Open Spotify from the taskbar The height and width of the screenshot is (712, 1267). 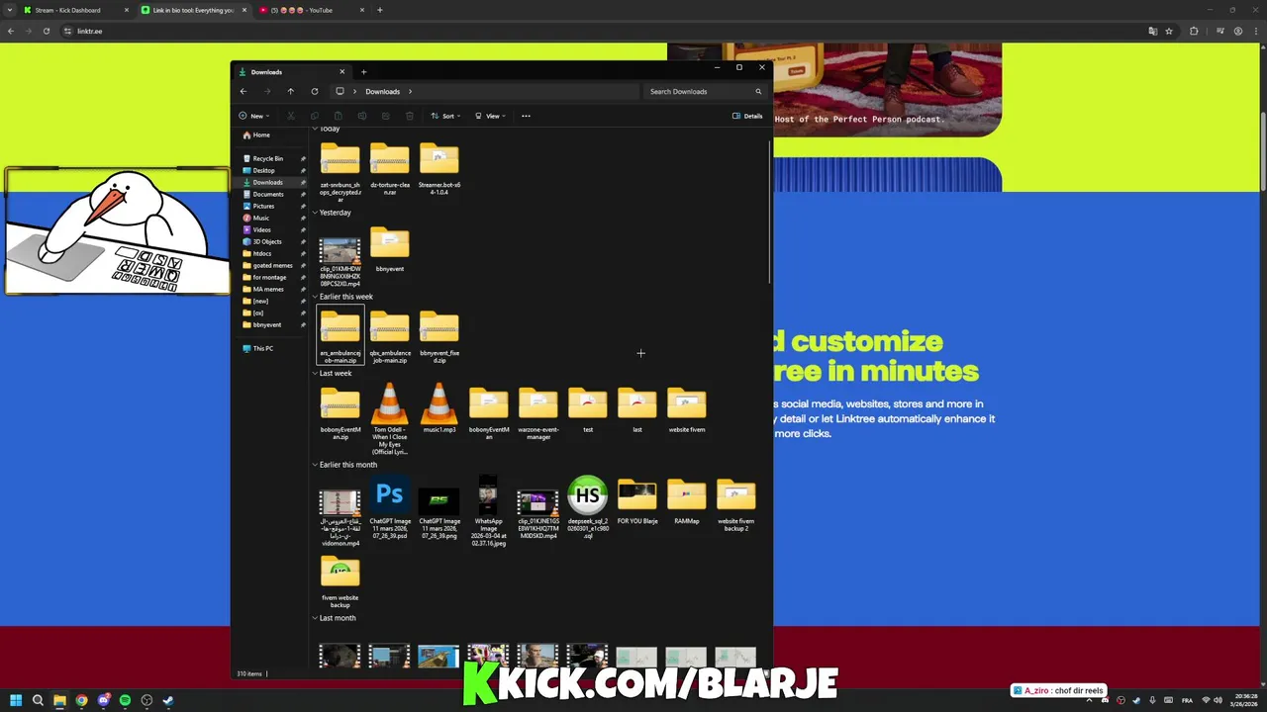(x=125, y=700)
